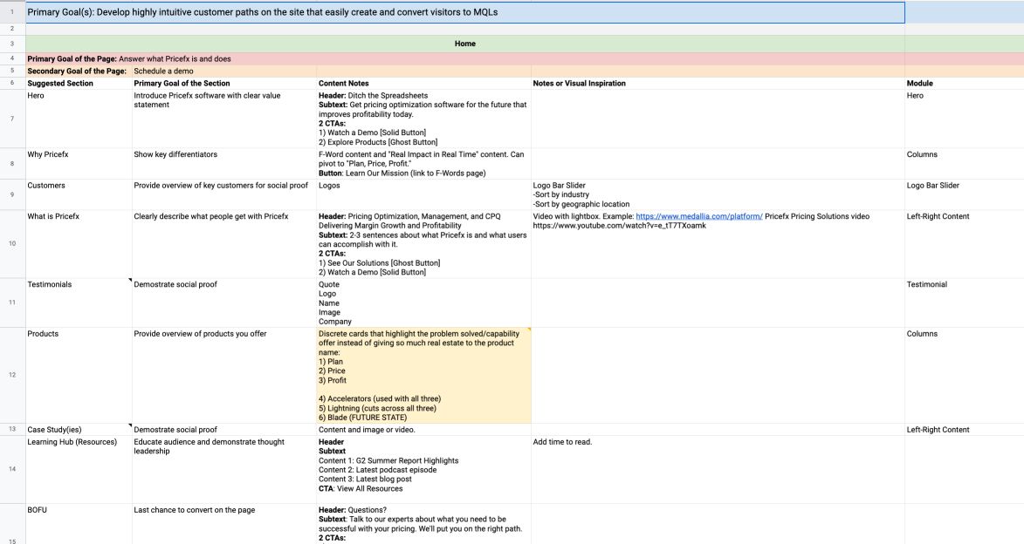Select the 'Show key differentiators' cell

[x=224, y=164]
